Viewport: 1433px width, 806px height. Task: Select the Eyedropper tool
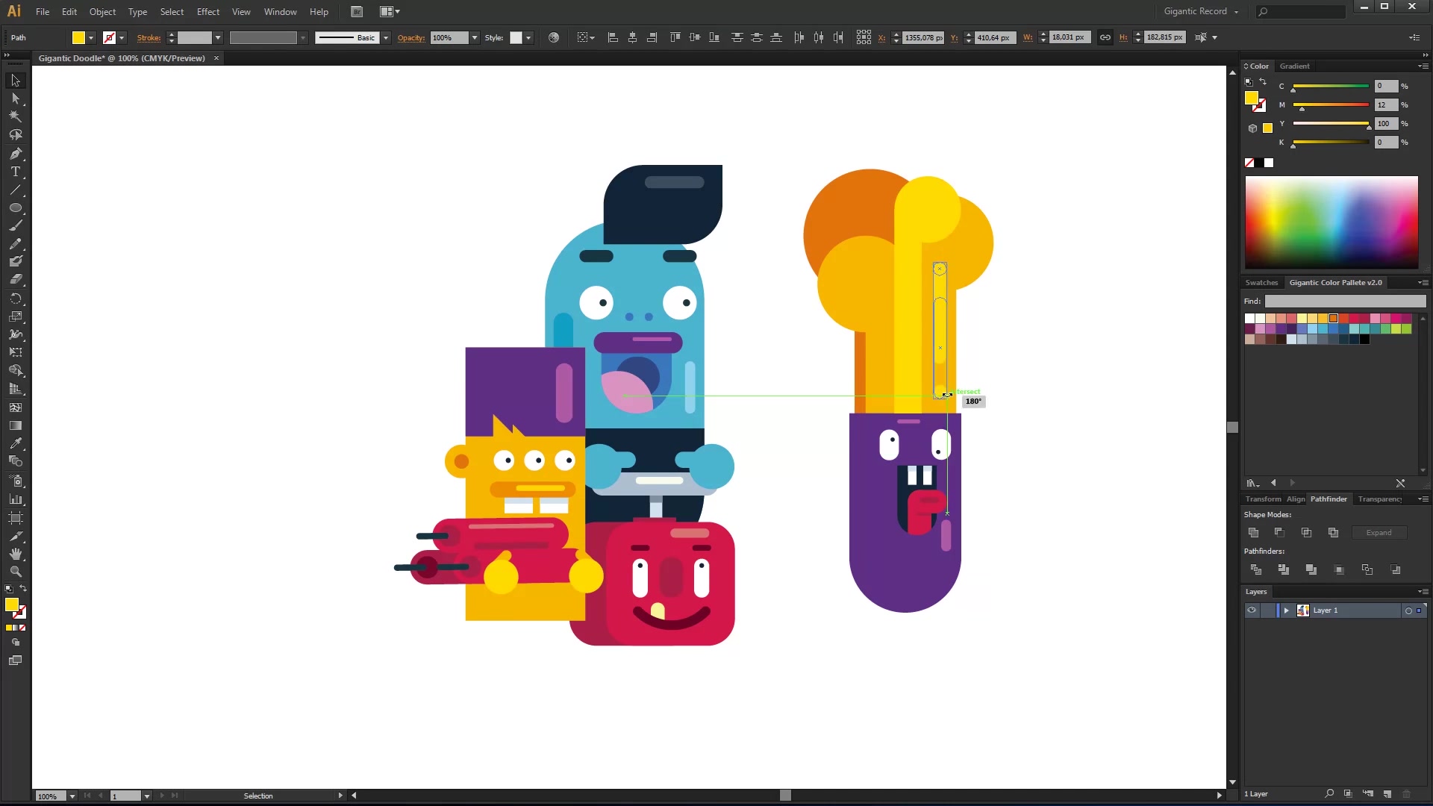15,443
